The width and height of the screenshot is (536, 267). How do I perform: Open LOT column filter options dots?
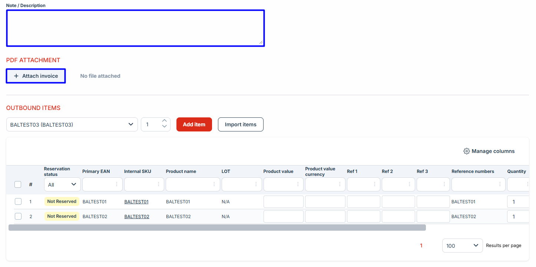(256, 184)
